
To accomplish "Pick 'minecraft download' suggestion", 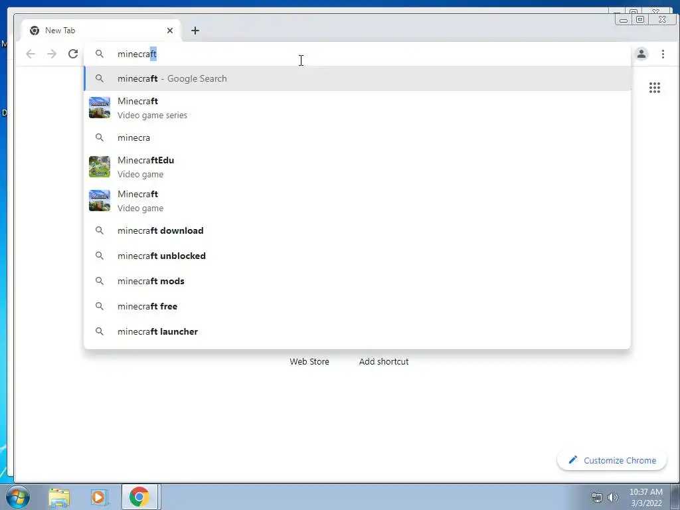I will click(x=357, y=230).
